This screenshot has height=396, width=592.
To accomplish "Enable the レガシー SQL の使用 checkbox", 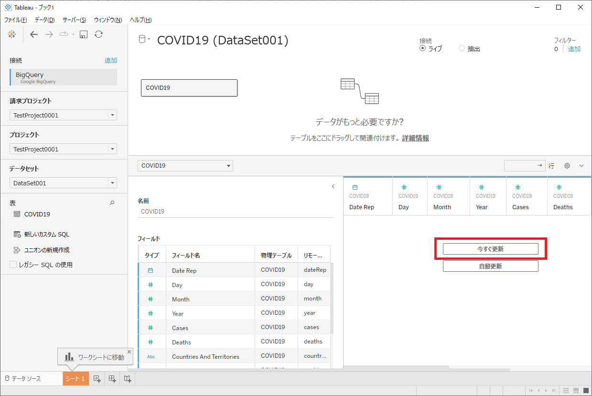I will tap(13, 265).
